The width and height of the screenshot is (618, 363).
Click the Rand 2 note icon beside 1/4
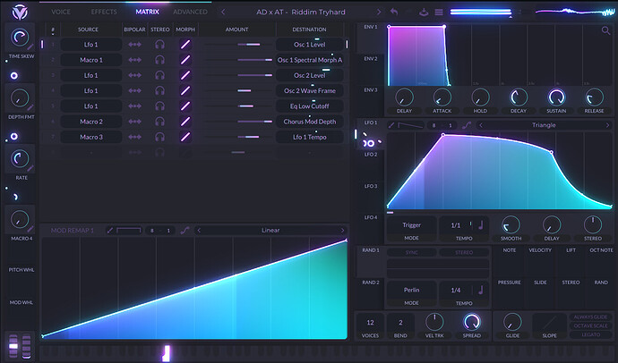tap(481, 290)
